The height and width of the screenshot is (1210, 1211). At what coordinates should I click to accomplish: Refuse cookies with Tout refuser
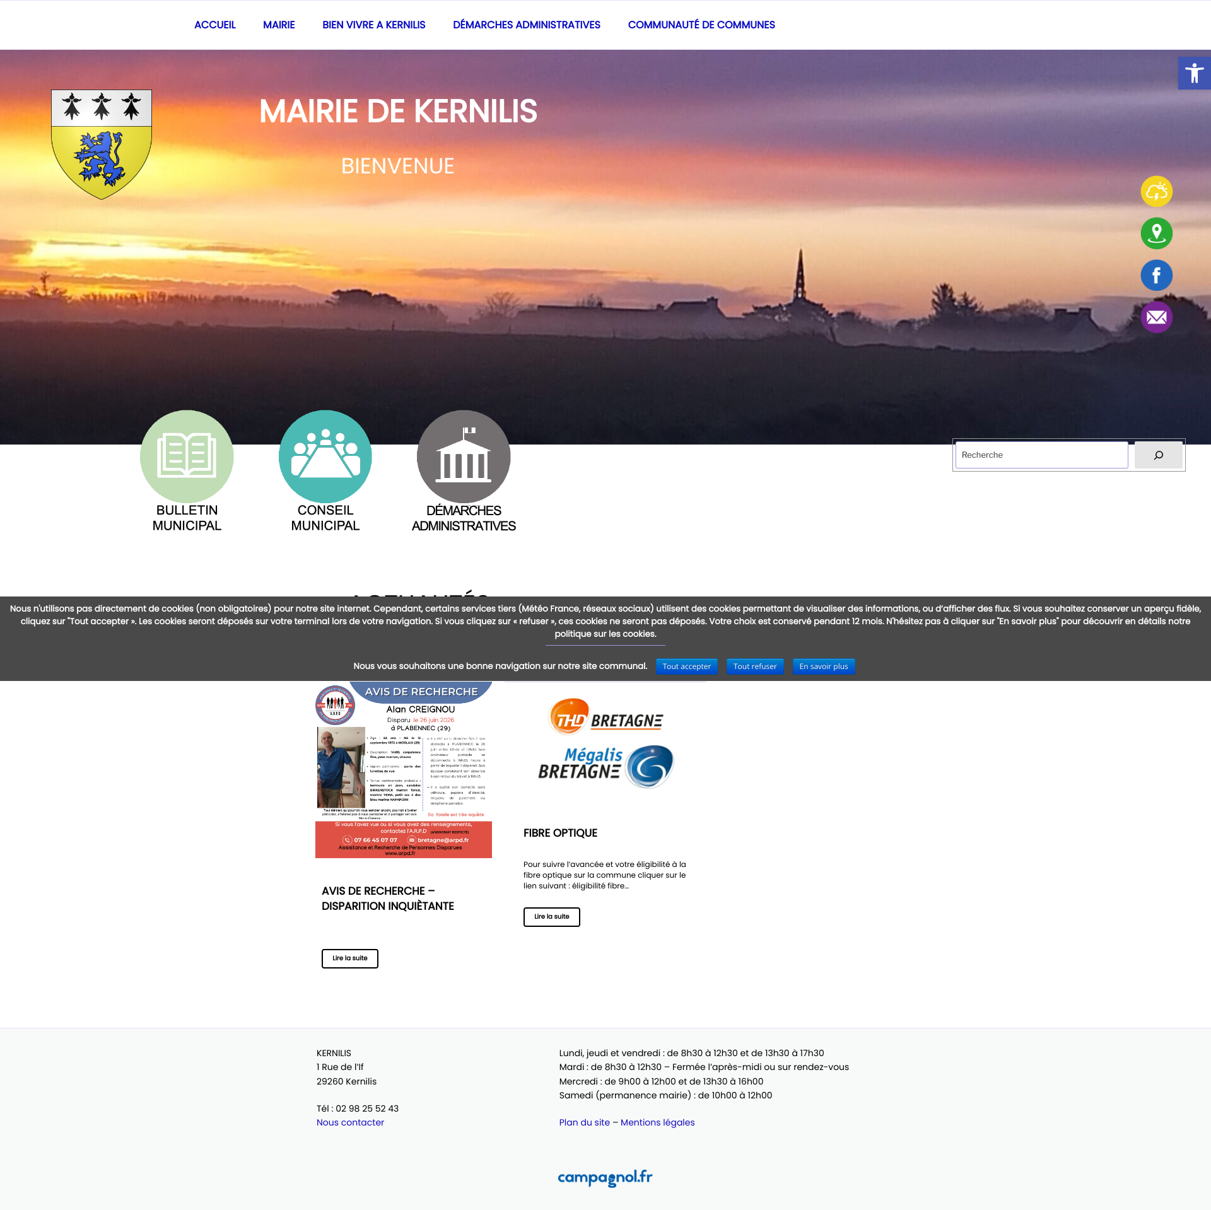click(x=755, y=666)
